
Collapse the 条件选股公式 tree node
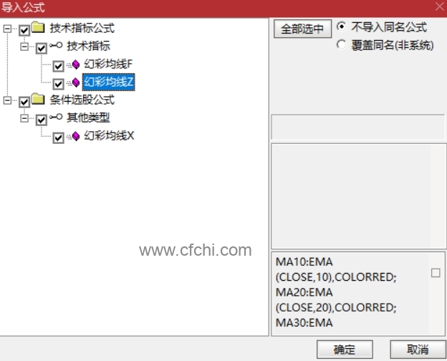coord(7,100)
